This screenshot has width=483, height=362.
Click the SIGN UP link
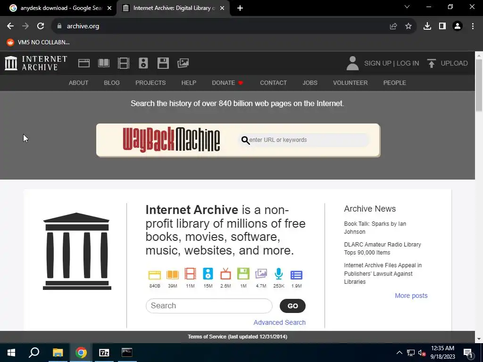click(378, 63)
